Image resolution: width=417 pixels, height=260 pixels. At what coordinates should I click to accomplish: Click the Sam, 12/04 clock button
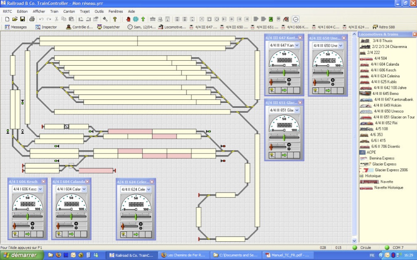click(141, 27)
